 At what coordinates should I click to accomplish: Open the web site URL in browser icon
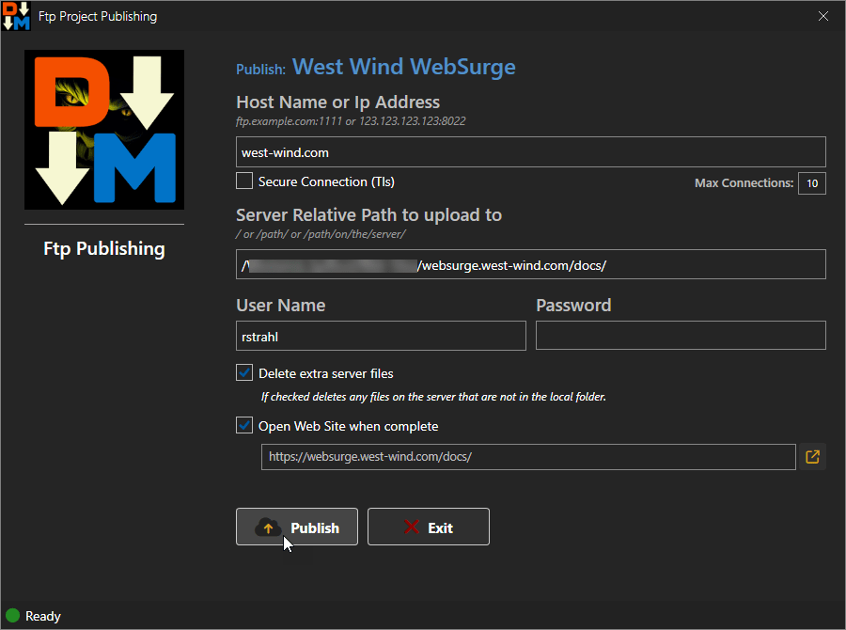point(813,457)
